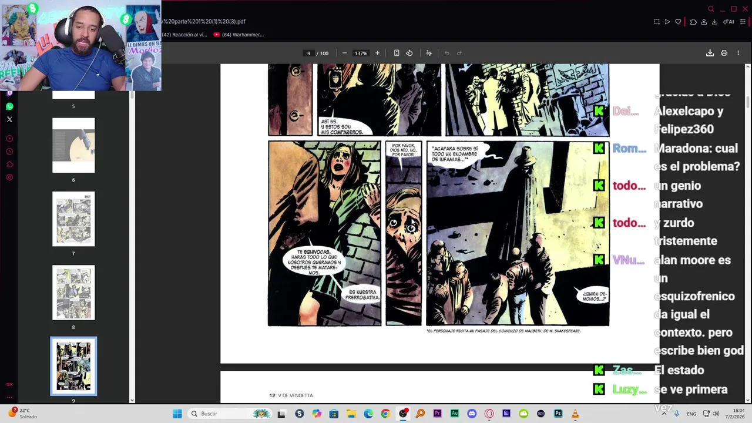Click the ENG language indicator

coord(691,414)
